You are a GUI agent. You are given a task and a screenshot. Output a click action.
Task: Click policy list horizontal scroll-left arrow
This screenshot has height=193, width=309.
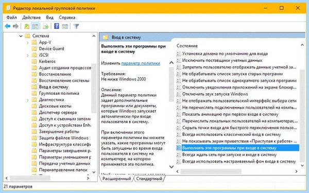177,171
